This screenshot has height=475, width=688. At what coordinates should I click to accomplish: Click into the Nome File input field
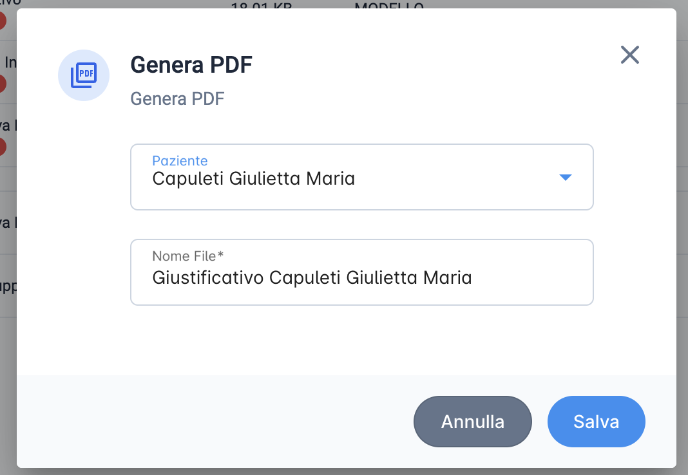click(x=362, y=272)
